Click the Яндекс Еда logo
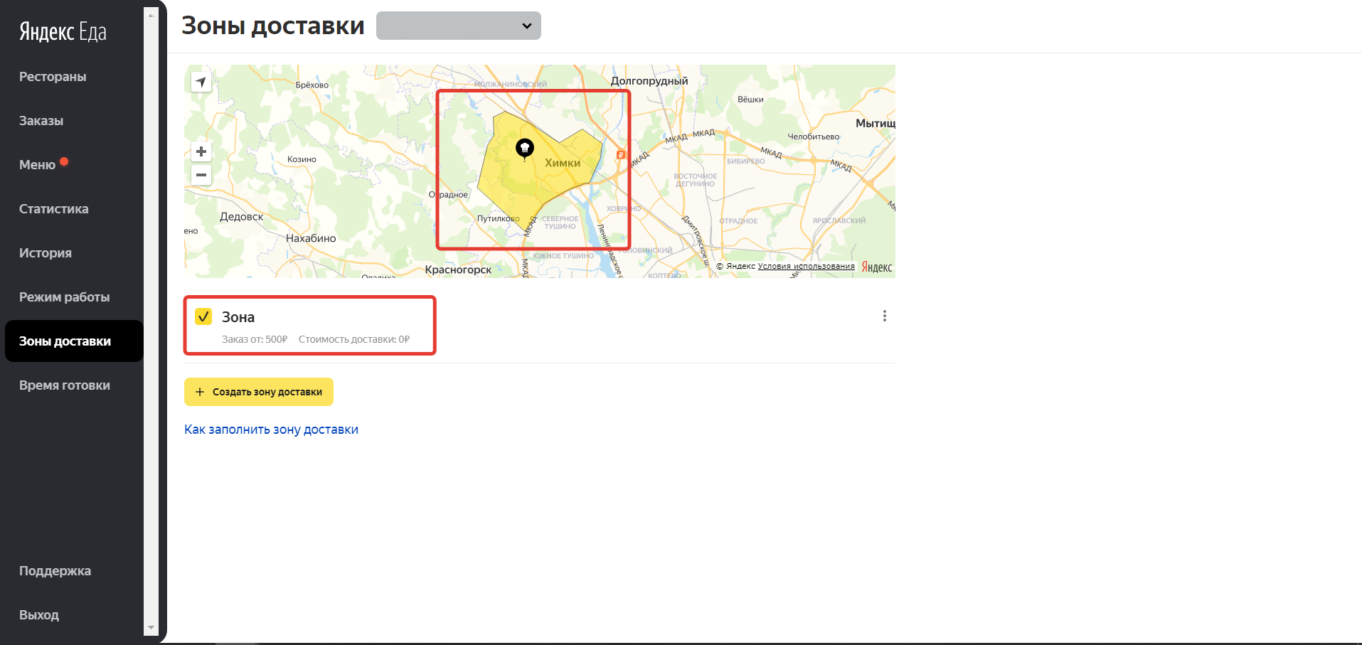Screen dimensions: 1362x645 click(x=63, y=32)
